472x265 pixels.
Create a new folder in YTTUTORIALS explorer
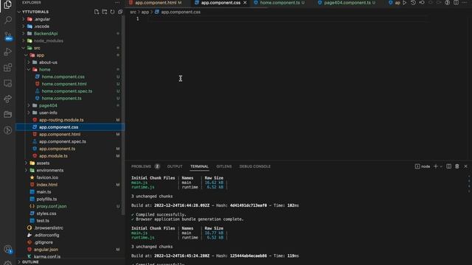pyautogui.click(x=105, y=12)
